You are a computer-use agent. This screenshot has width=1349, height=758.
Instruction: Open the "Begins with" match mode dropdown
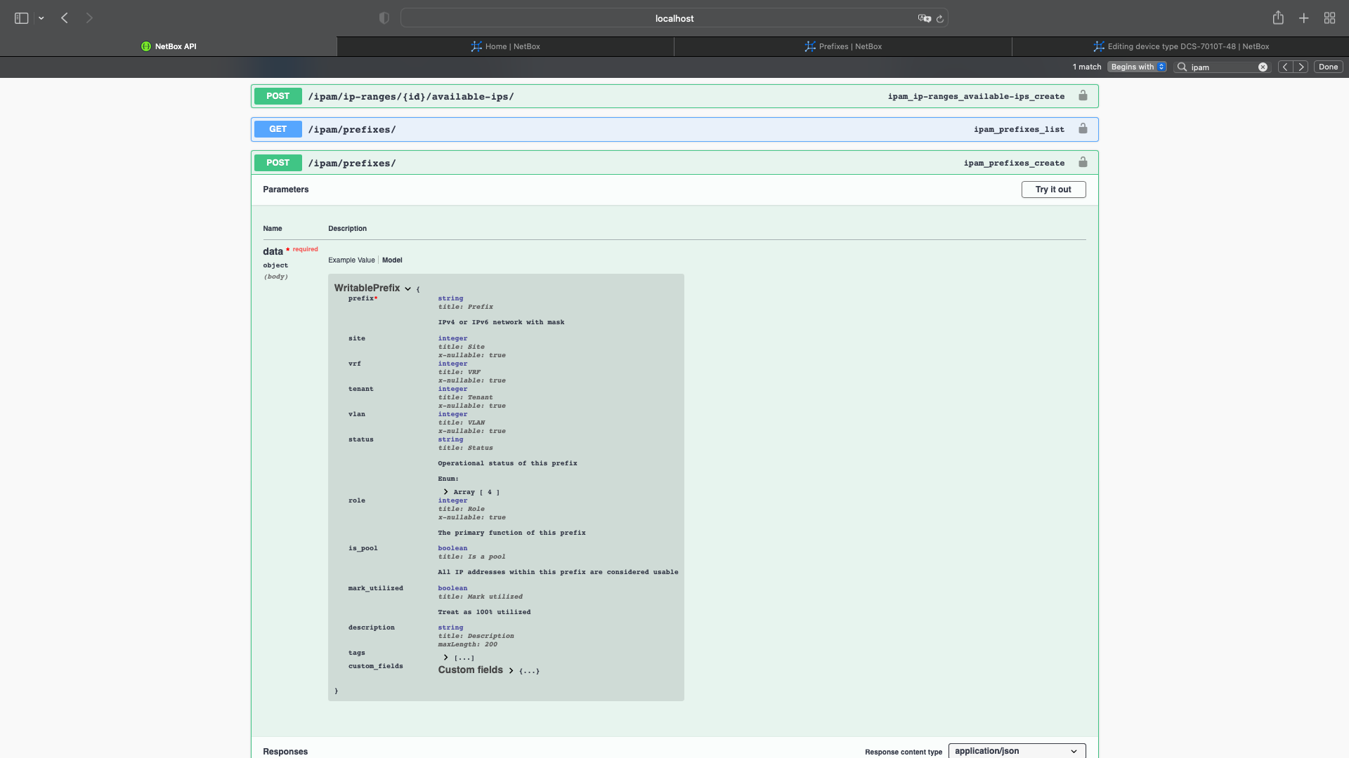tap(1136, 66)
